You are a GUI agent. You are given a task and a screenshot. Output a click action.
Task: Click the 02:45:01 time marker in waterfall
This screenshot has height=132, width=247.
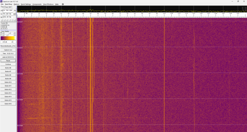(20, 22)
